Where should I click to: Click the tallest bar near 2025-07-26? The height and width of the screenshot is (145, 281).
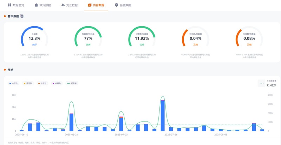click(x=163, y=116)
